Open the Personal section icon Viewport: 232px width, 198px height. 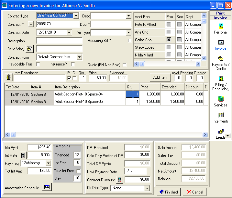[220, 26]
